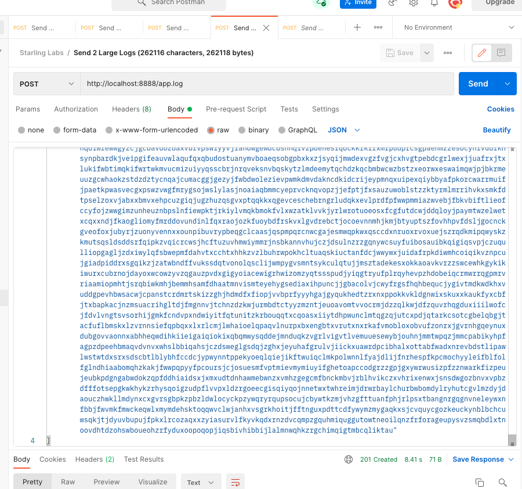Open the comments icon

(501, 53)
